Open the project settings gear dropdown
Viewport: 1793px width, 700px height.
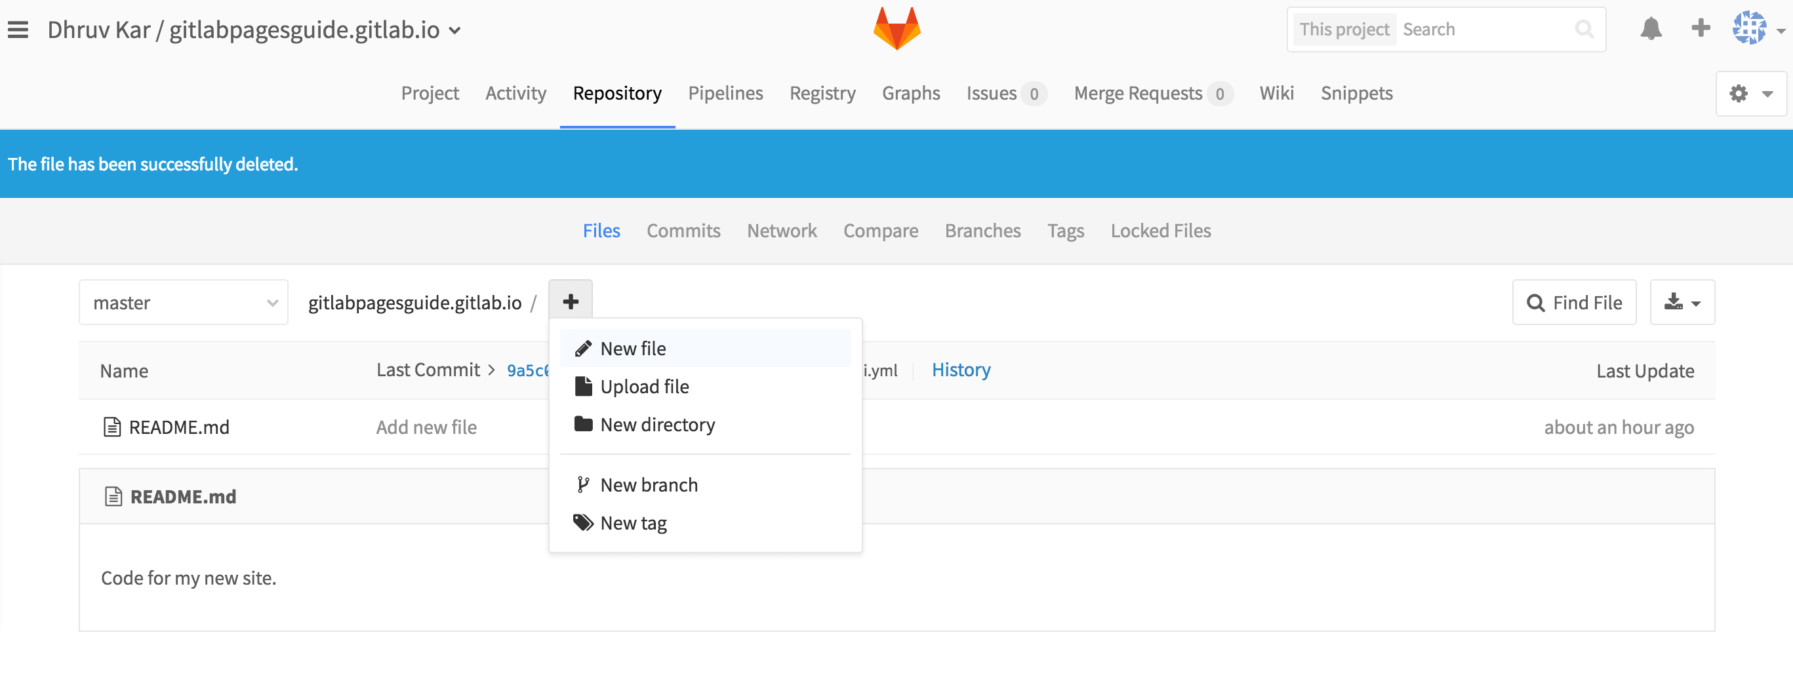[1750, 93]
